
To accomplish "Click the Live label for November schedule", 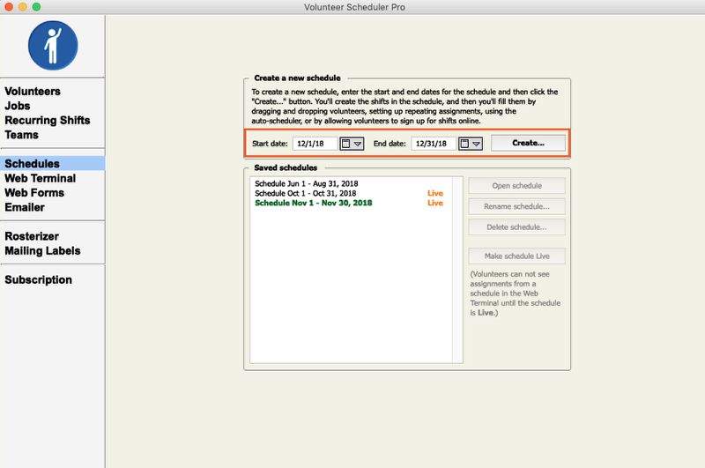I will [x=434, y=203].
